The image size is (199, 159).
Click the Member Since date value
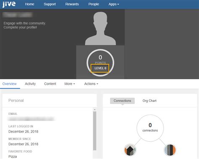point(24,144)
